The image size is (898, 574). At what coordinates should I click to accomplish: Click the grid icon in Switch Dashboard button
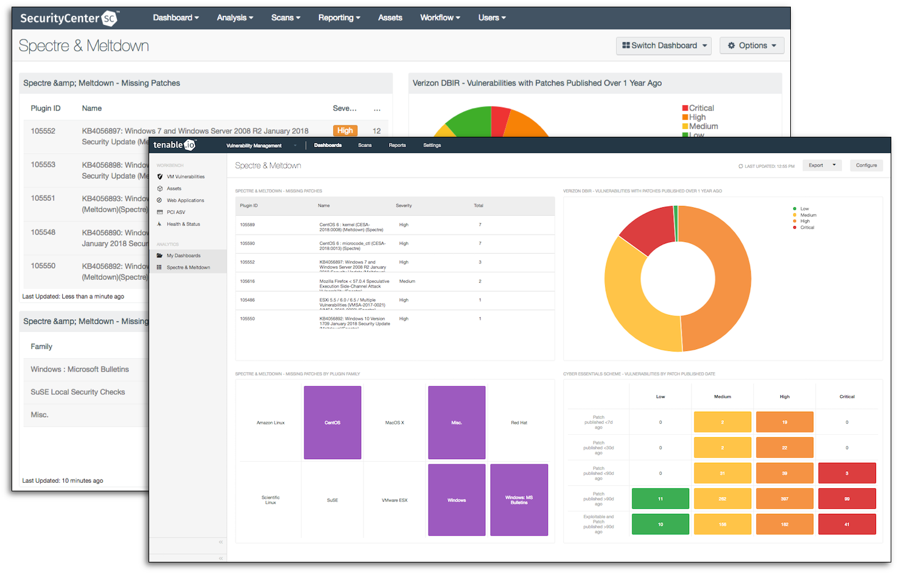(626, 46)
